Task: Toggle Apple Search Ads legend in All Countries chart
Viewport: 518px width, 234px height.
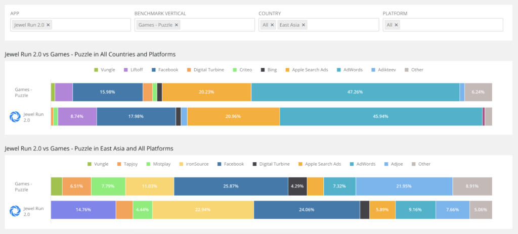Action: click(307, 70)
